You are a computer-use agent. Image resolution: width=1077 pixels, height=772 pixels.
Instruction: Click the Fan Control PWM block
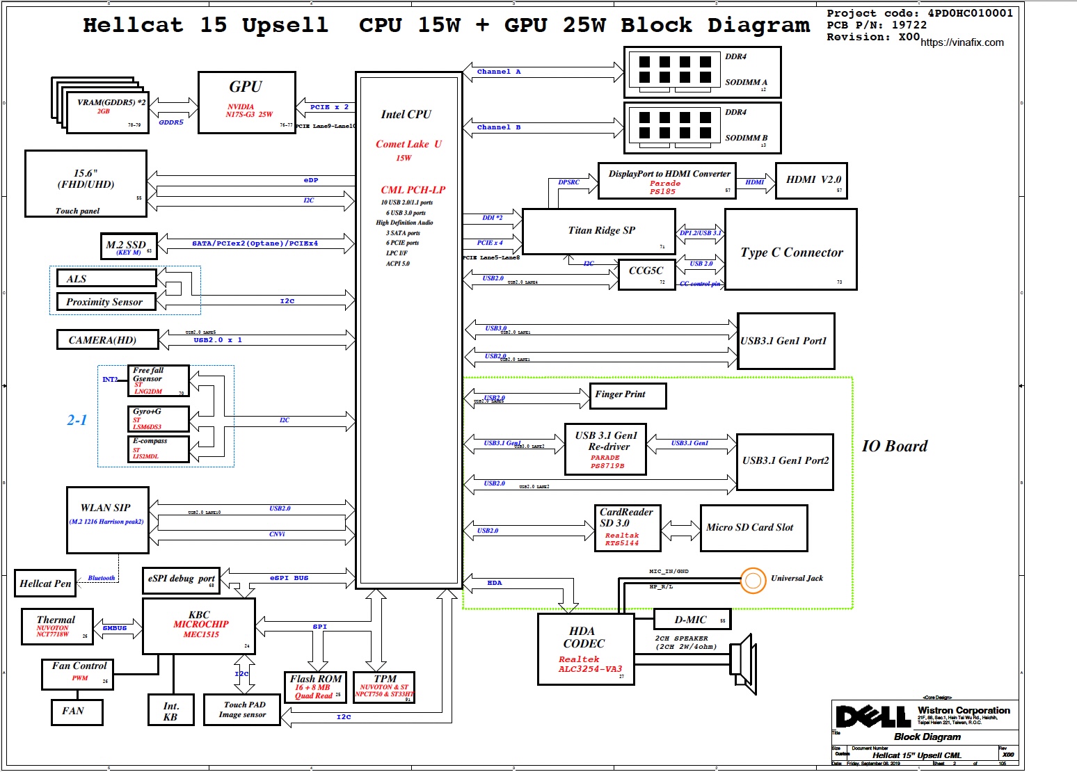pos(77,674)
